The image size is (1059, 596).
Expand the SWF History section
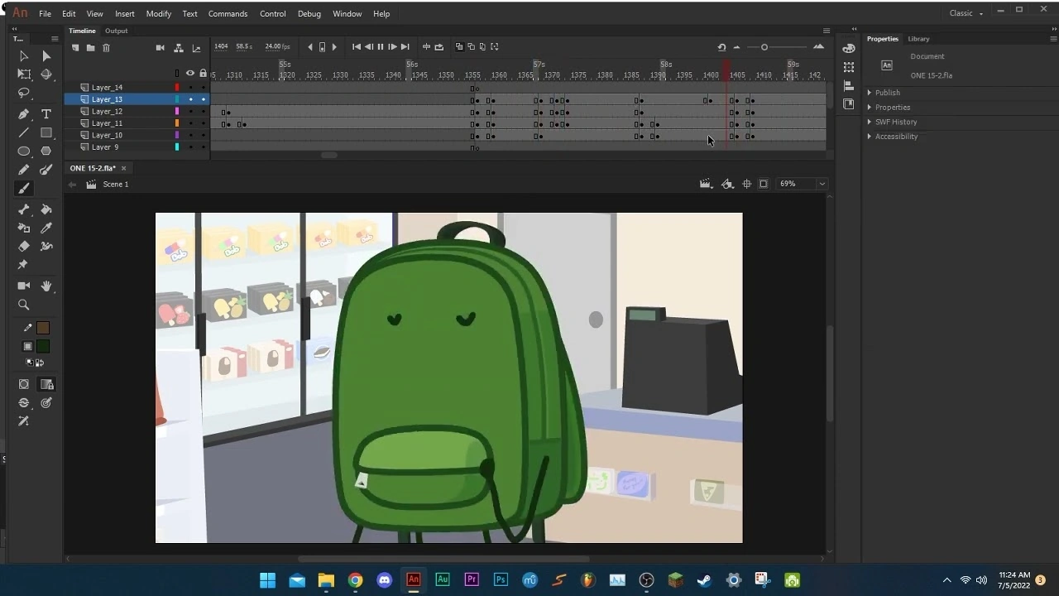[895, 122]
